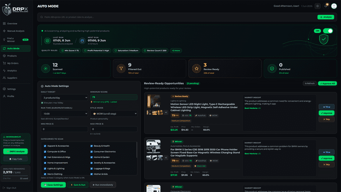Image resolution: width=341 pixels, height=192 pixels.
Task: Click the categories list scrollbar
Action: tap(137, 150)
